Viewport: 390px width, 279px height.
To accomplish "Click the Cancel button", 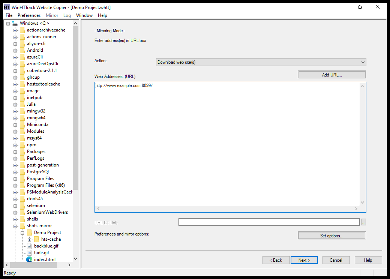I will [336, 260].
